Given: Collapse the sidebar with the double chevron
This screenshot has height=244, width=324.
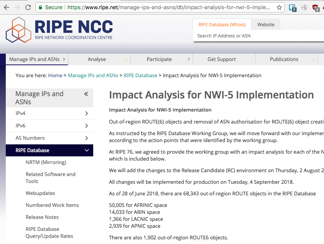Looking at the screenshot, I should [x=86, y=94].
